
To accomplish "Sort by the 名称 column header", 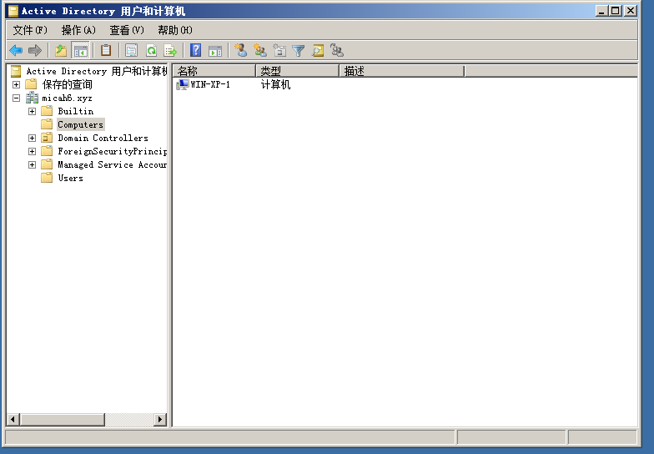I will [214, 71].
